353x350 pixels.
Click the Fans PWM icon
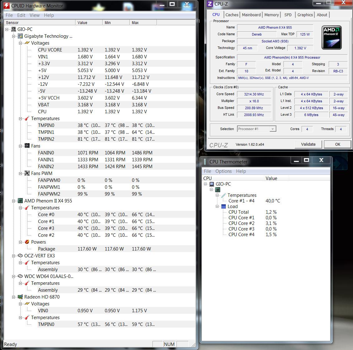pyautogui.click(x=27, y=173)
